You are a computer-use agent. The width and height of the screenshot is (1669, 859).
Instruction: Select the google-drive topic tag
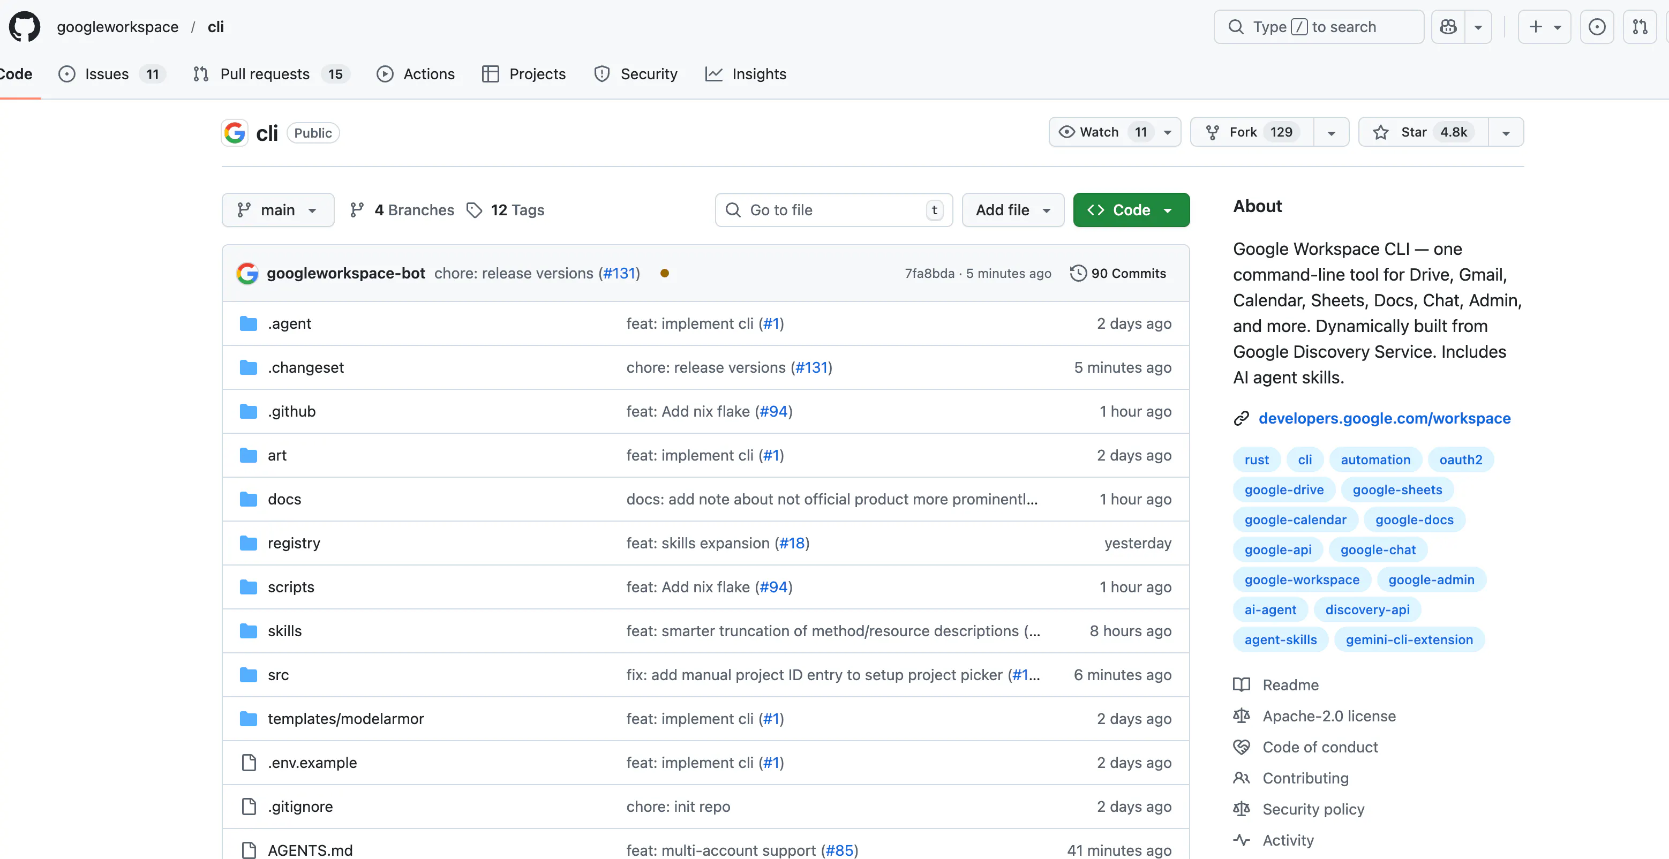pos(1283,489)
